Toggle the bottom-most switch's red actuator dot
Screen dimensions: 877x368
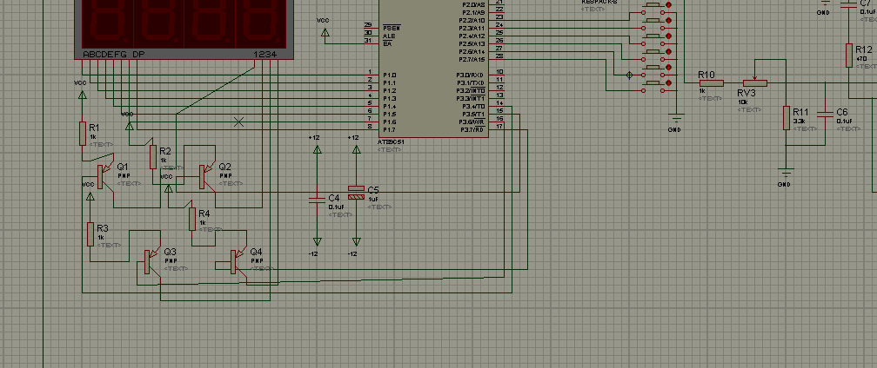[668, 83]
